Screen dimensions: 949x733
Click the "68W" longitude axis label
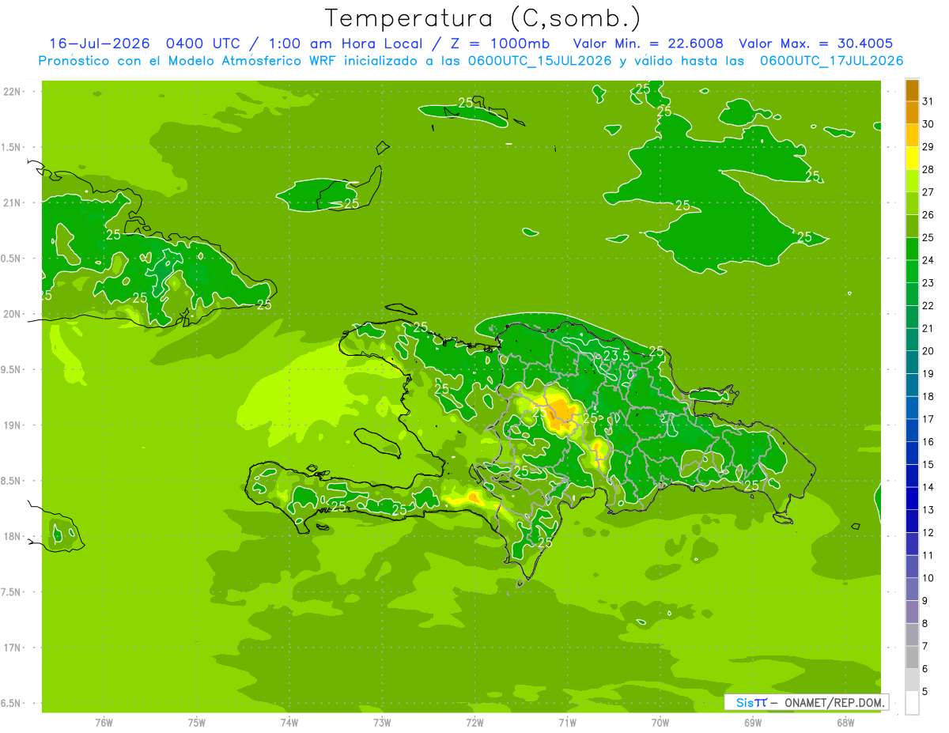[x=845, y=723]
